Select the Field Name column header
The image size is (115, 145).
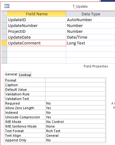(37, 14)
